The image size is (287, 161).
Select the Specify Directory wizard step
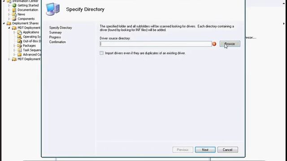[x=61, y=28]
